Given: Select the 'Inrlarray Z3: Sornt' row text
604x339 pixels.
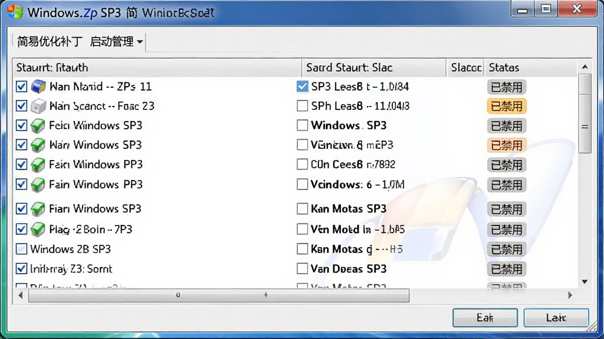Looking at the screenshot, I should click(x=71, y=268).
